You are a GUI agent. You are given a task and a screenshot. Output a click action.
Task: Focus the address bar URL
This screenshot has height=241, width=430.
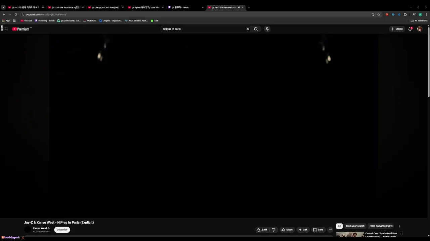(46, 14)
